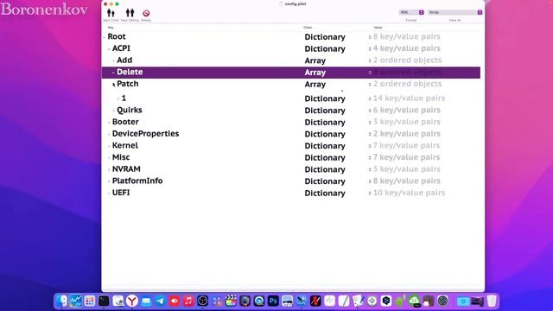This screenshot has height=311, width=553.
Task: Click '10 key/value pairs' value for UEFI
Action: 409,193
